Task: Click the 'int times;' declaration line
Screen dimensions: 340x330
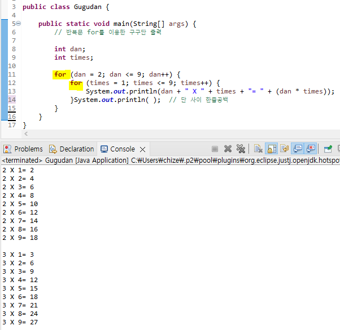Action: (74, 57)
